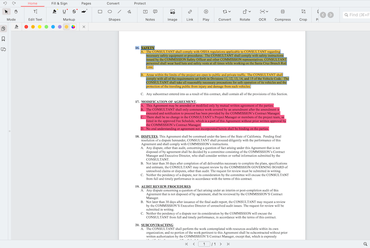Pick the red highlight color
The height and width of the screenshot is (248, 370).
[x=26, y=27]
